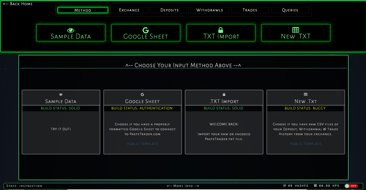Click the '00 Hashes' counter

pyautogui.click(x=298, y=186)
